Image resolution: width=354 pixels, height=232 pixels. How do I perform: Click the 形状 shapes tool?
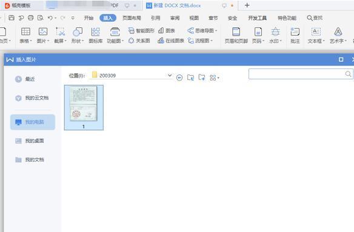point(78,35)
